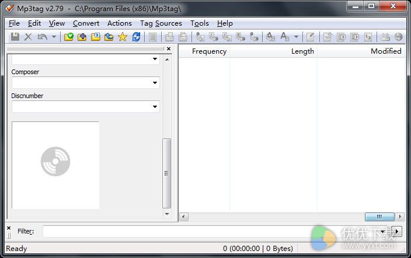Undo the last change via the toolbar arrow
411x258 pixels.
coord(42,37)
